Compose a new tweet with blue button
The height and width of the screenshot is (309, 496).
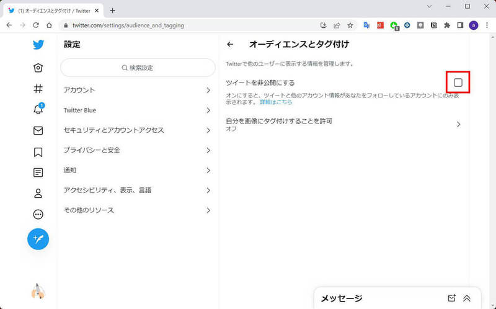[38, 239]
